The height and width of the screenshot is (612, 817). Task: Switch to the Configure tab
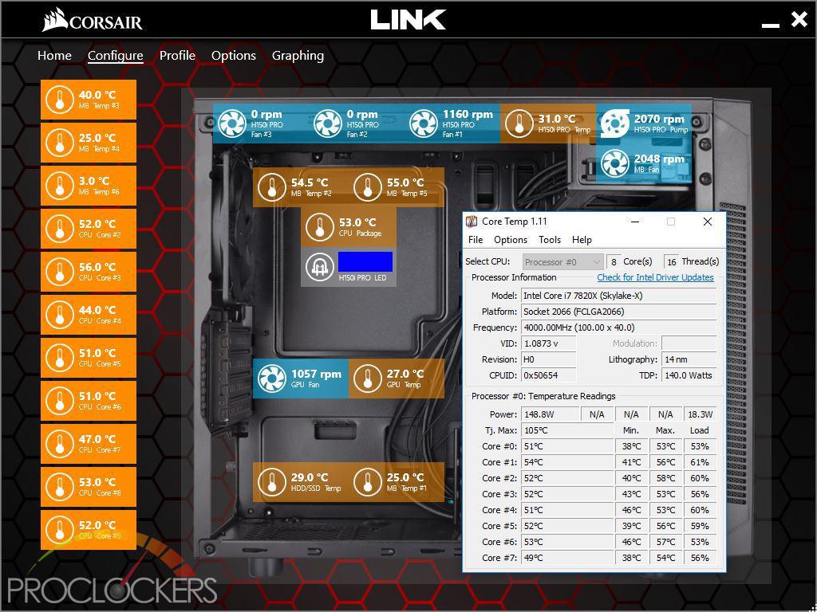(x=115, y=56)
